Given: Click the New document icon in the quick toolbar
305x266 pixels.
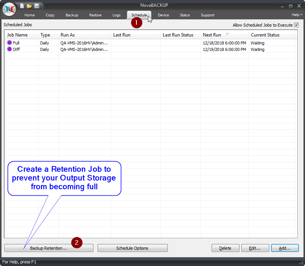Looking at the screenshot, I should pyautogui.click(x=22, y=6).
